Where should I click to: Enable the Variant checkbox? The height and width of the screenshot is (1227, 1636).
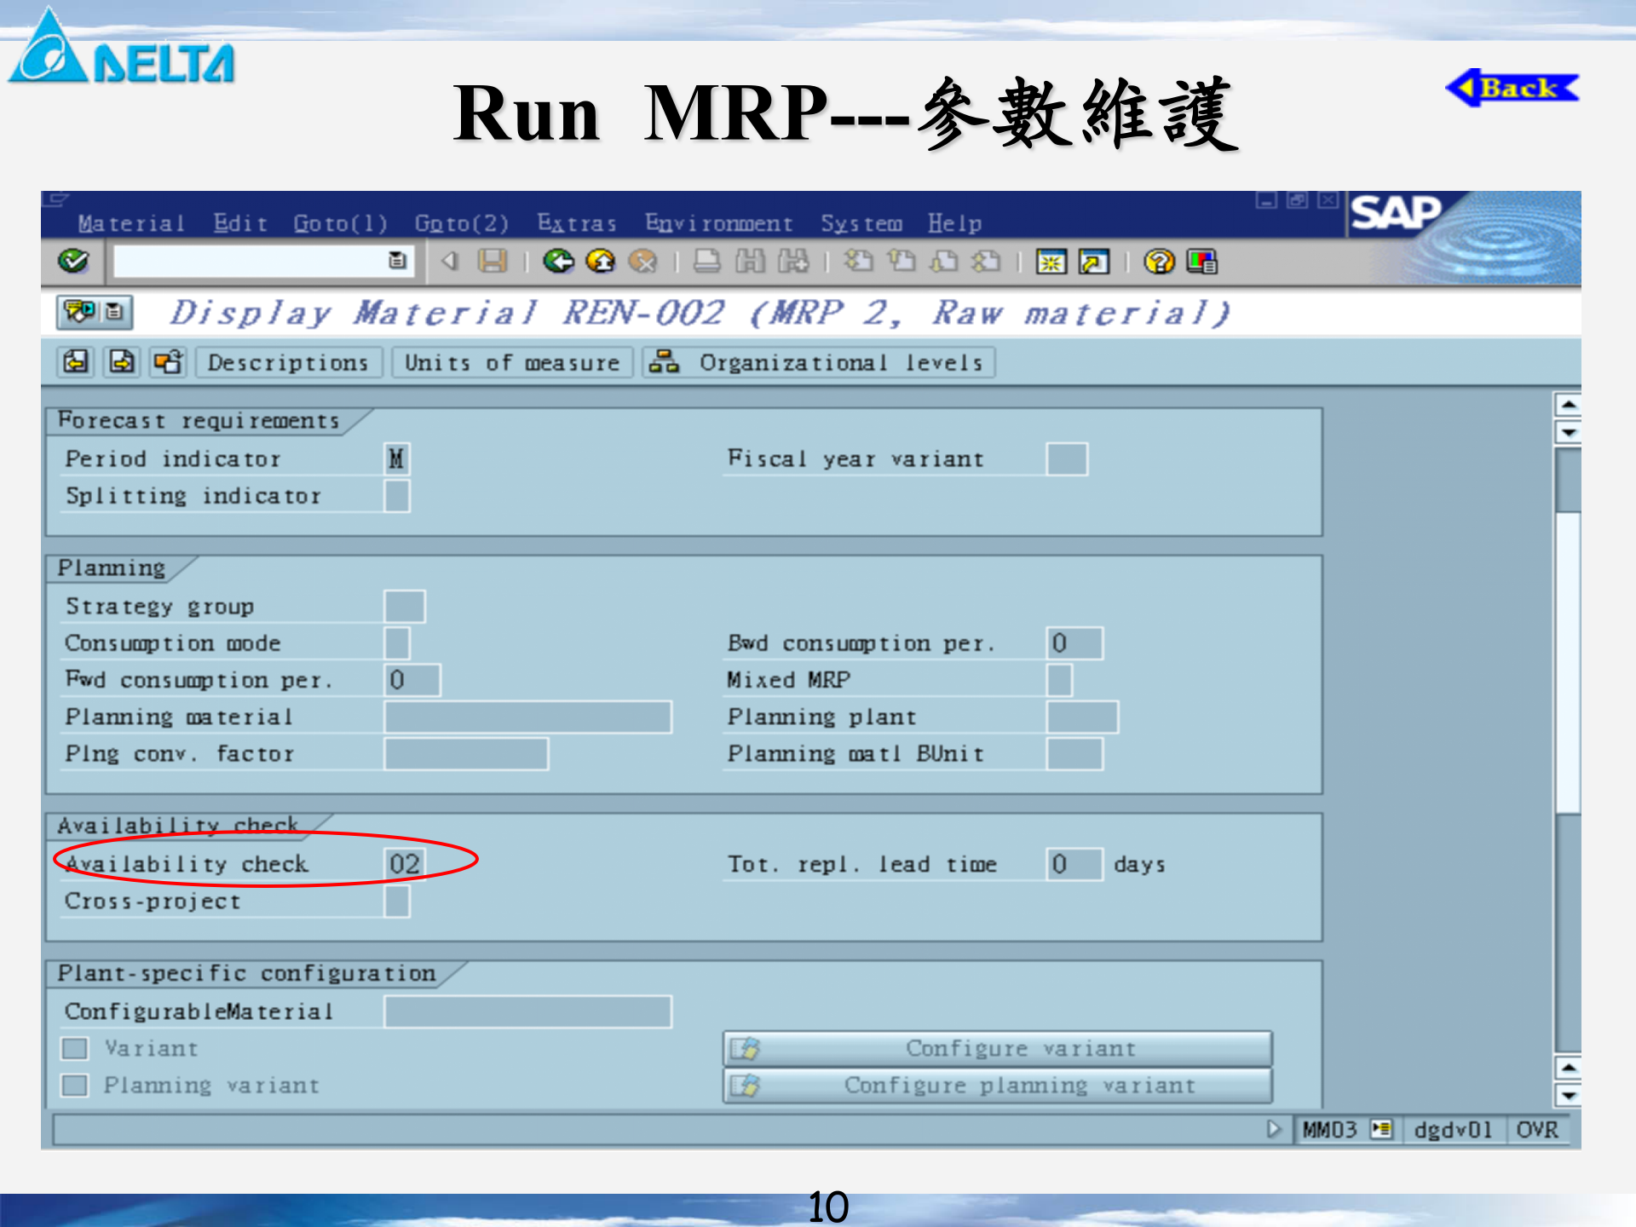point(75,1048)
